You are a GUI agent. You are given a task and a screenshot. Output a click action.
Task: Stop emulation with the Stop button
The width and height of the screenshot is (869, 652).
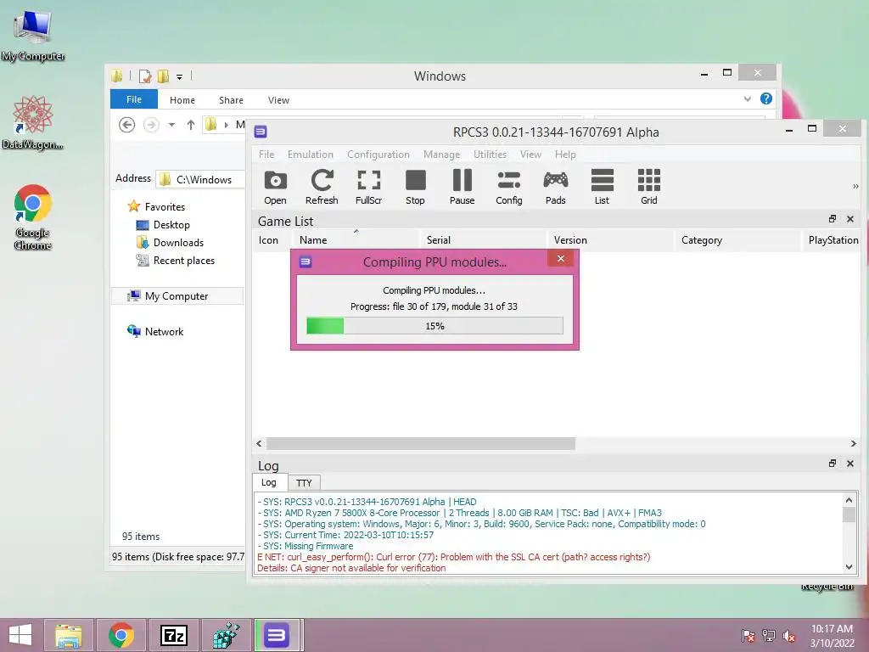point(415,188)
